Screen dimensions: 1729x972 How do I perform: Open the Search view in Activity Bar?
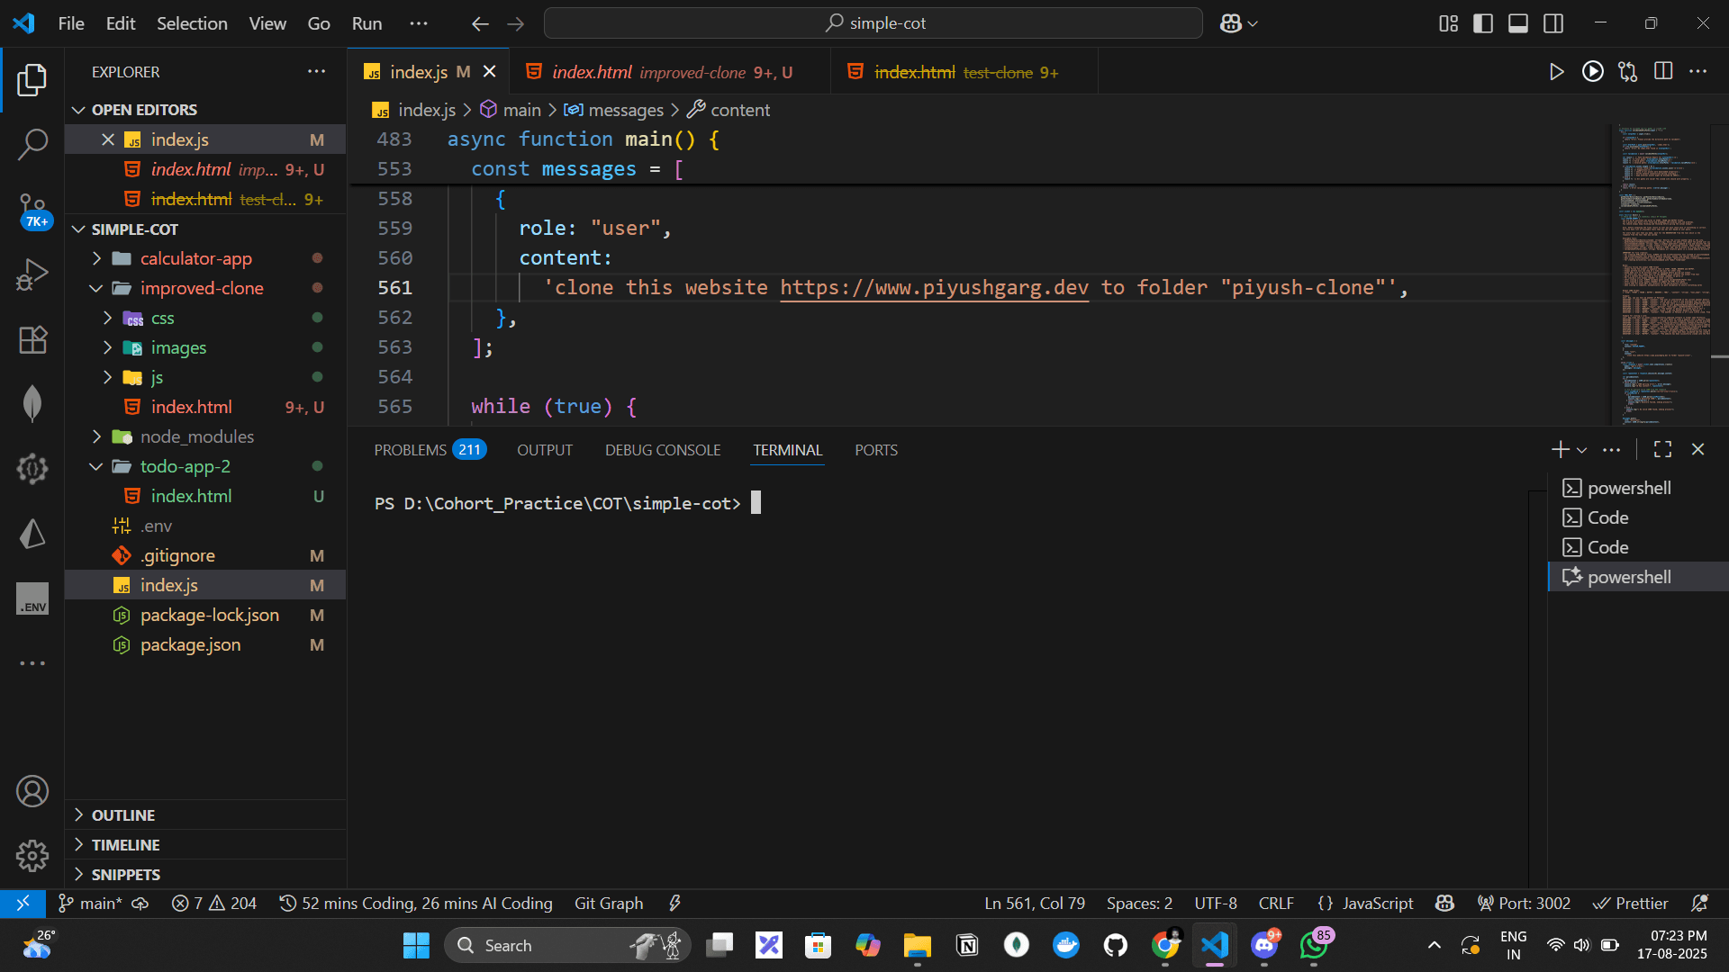(x=32, y=144)
